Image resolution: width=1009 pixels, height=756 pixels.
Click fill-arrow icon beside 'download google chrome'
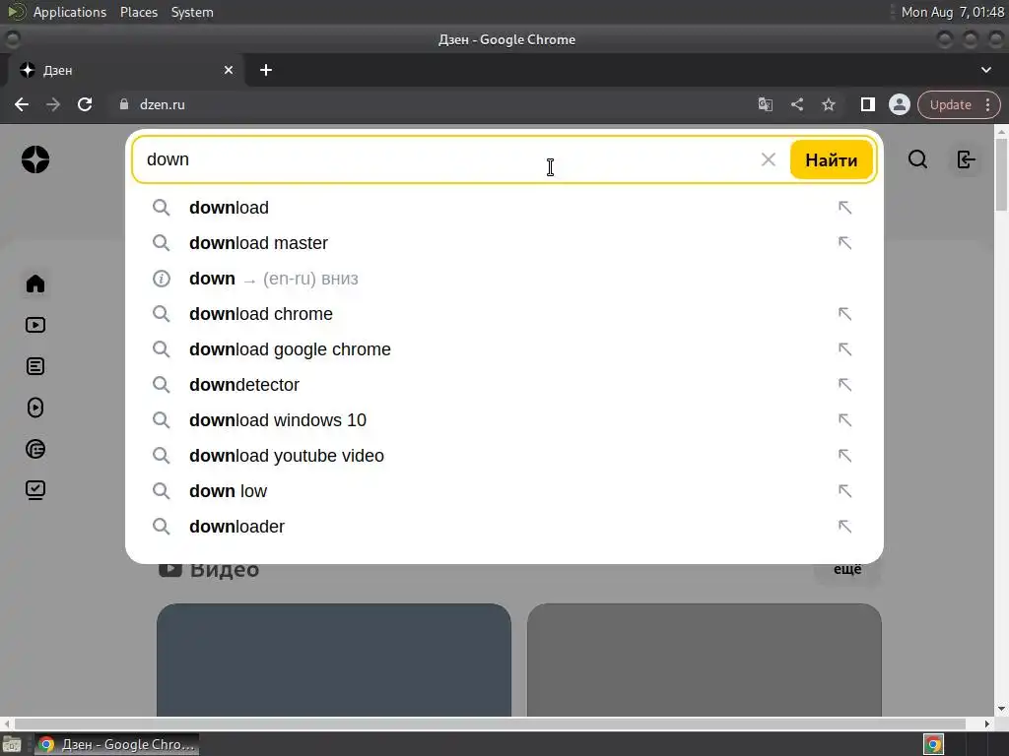(x=844, y=349)
